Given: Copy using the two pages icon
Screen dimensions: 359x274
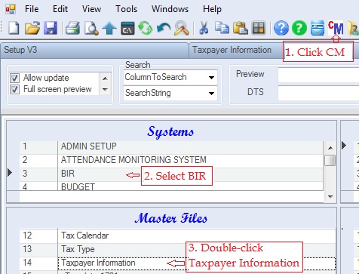Looking at the screenshot, I should (x=222, y=28).
